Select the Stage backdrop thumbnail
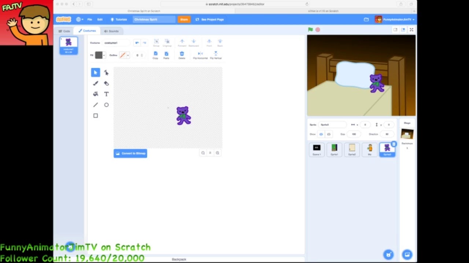The image size is (469, 263). pos(407,134)
